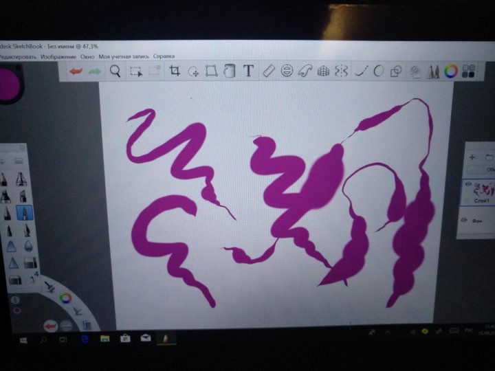
Task: Open the brush library at palette top
Action: tap(18, 159)
